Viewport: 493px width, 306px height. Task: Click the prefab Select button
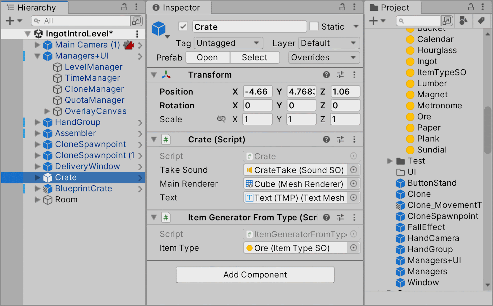pos(255,57)
